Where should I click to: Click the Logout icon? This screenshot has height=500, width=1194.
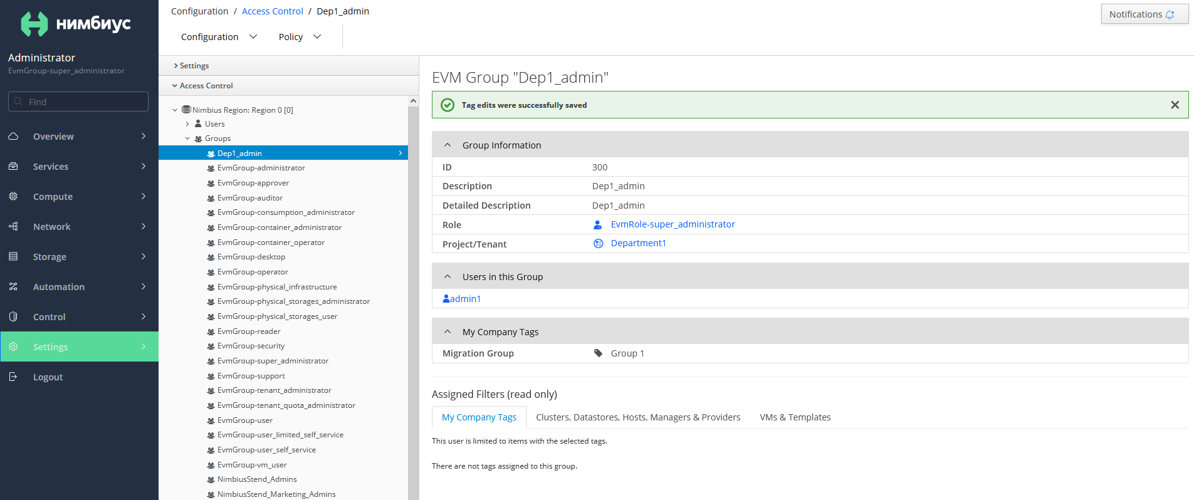pyautogui.click(x=13, y=377)
